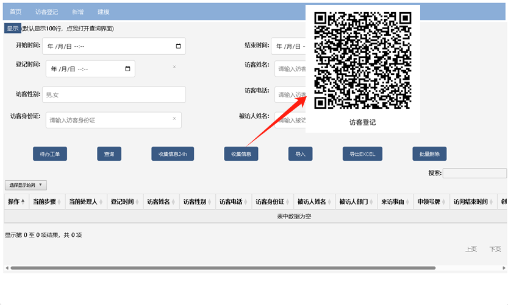The image size is (508, 305).
Task: Click the 显示 toggle button
Action: (x=13, y=29)
